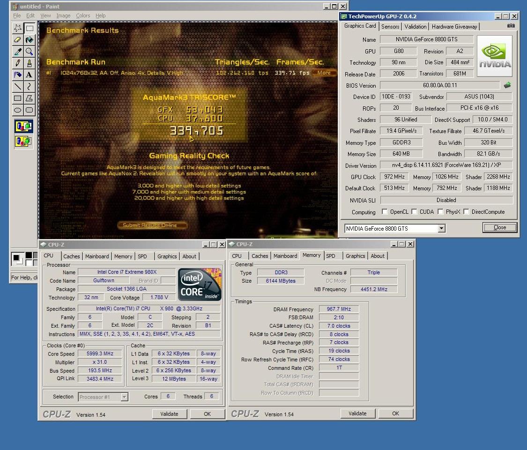The width and height of the screenshot is (527, 450).
Task: Pick the Eraser tool in Paint
Action: coord(18,40)
